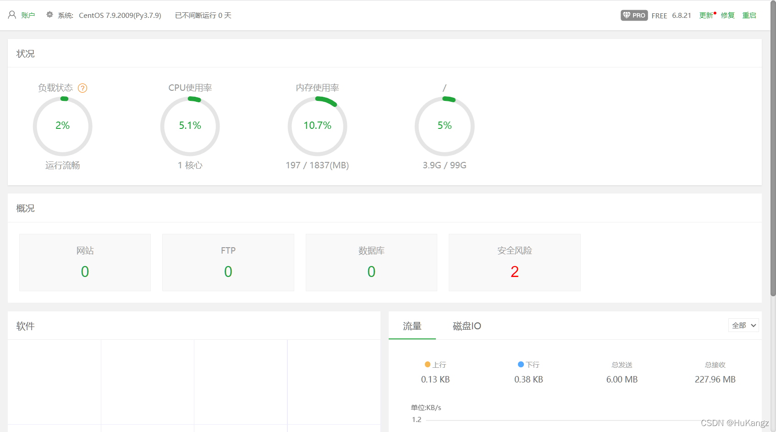Click the root disk 5% gauge
This screenshot has height=432, width=776.
(x=445, y=126)
